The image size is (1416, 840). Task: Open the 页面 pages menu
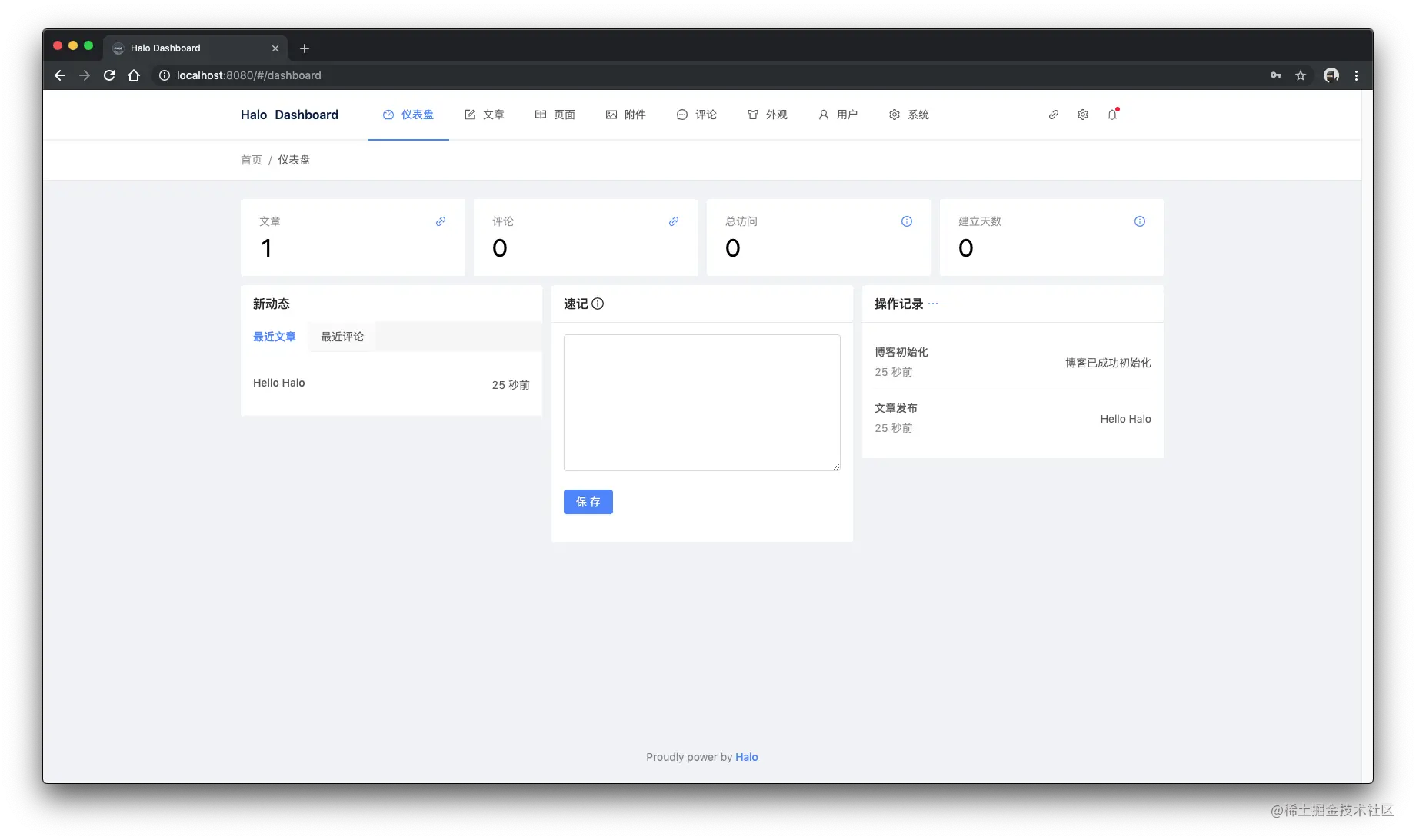click(555, 115)
